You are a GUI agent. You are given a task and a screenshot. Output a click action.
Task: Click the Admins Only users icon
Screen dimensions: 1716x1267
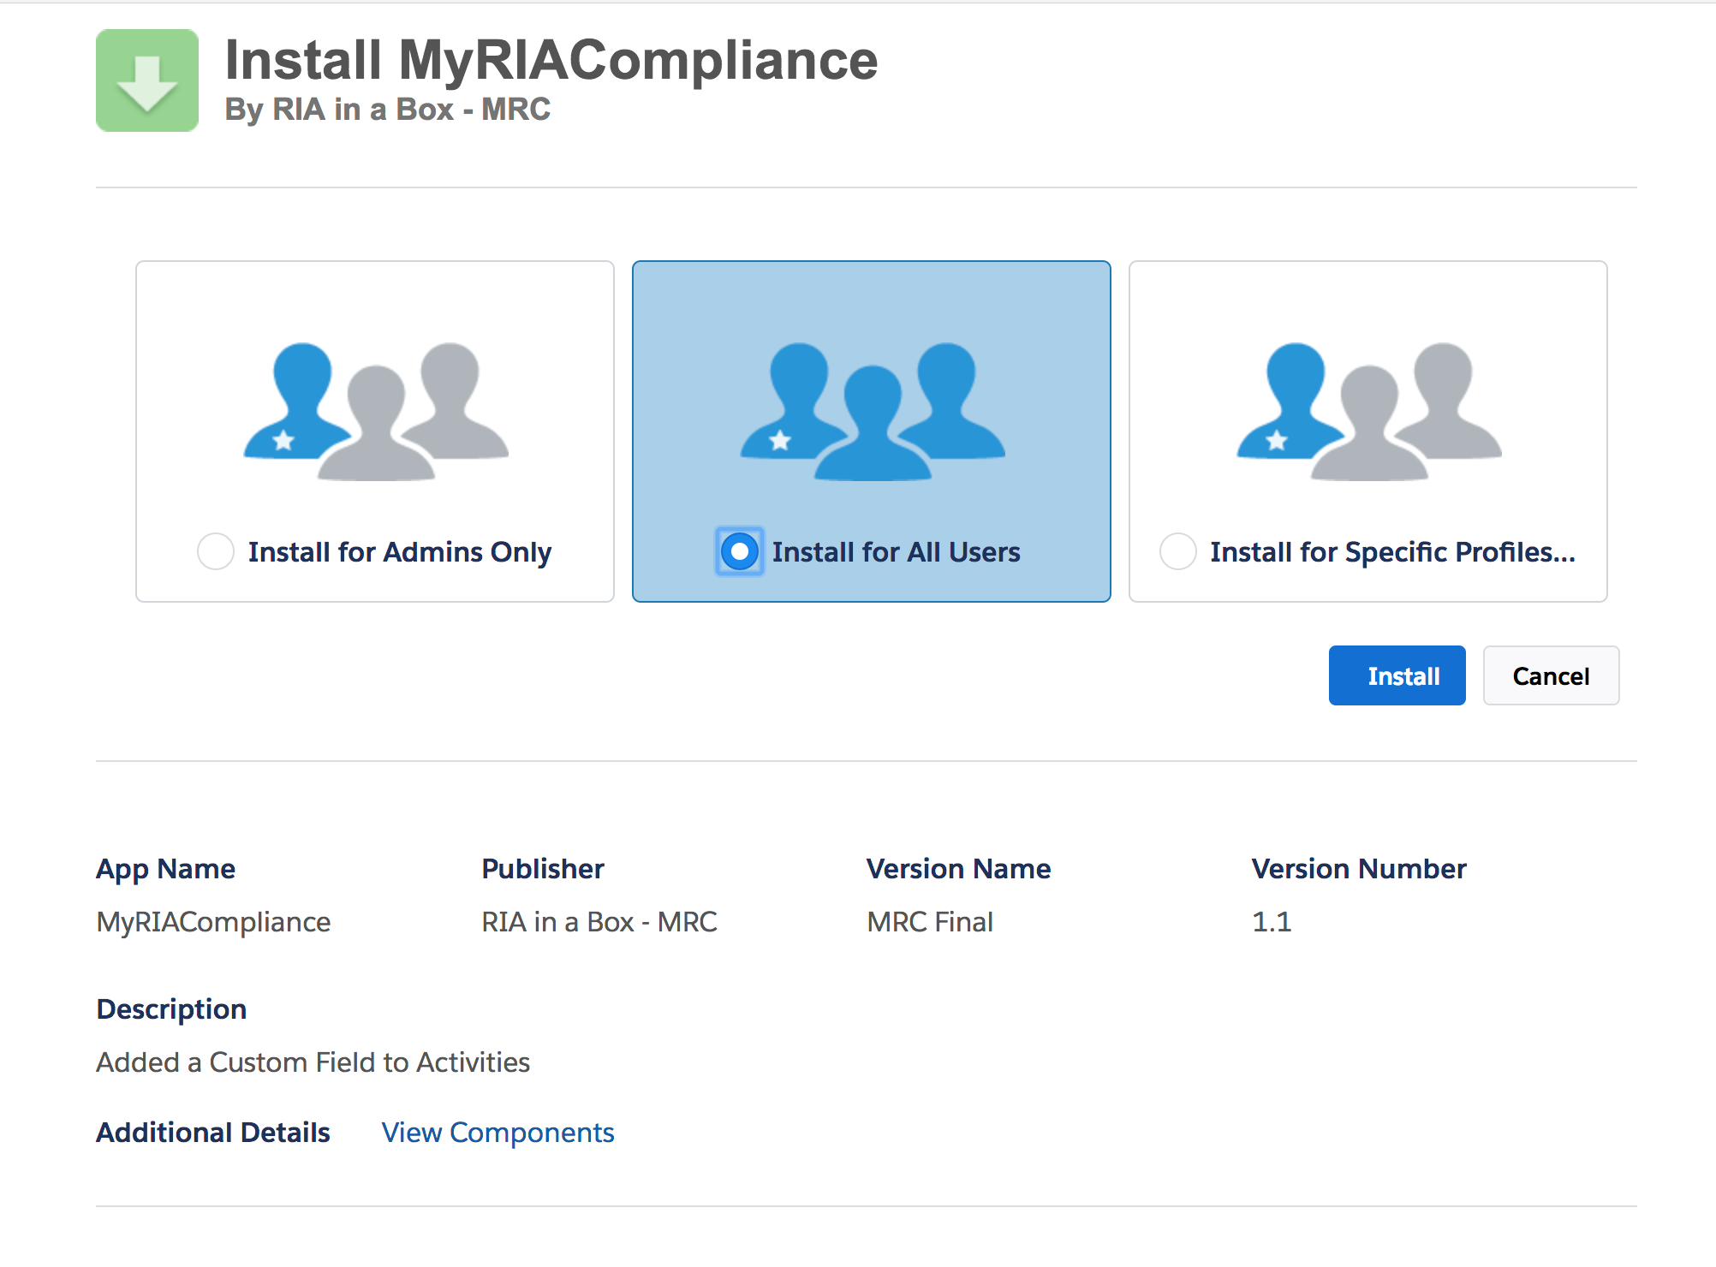click(375, 411)
